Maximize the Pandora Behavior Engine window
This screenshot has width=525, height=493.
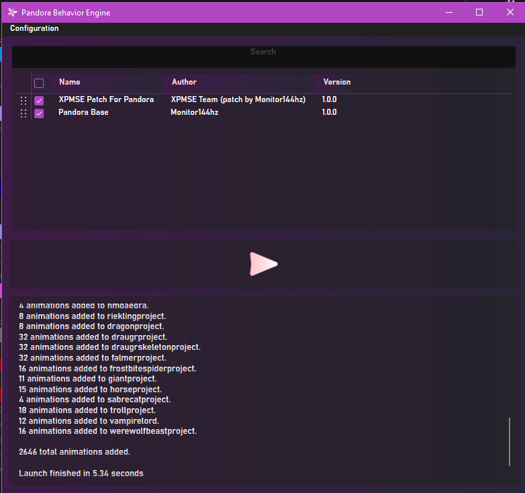coord(479,12)
